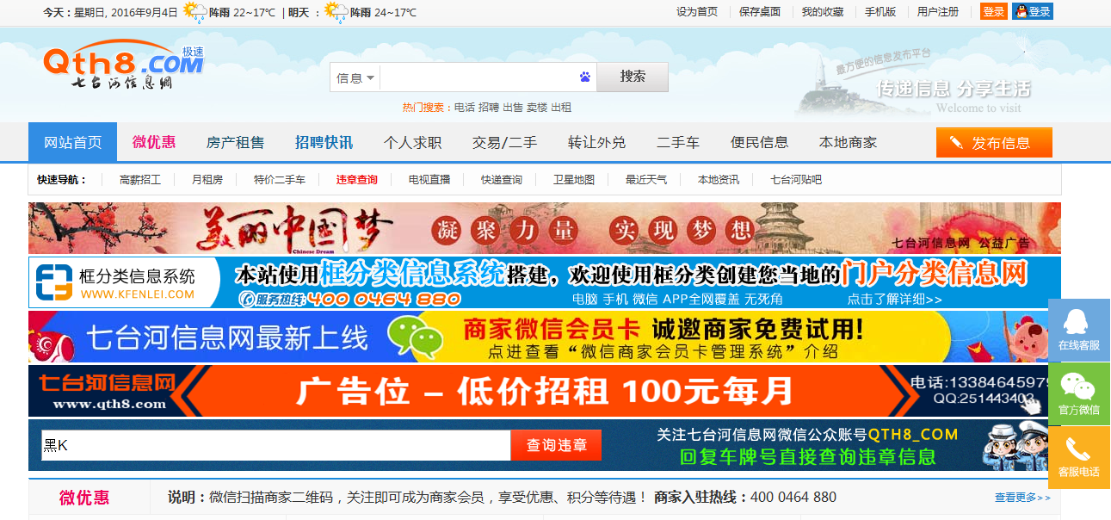1111x520 pixels.
Task: Open the 招聘快讯 navigation tab
Action: click(x=324, y=143)
